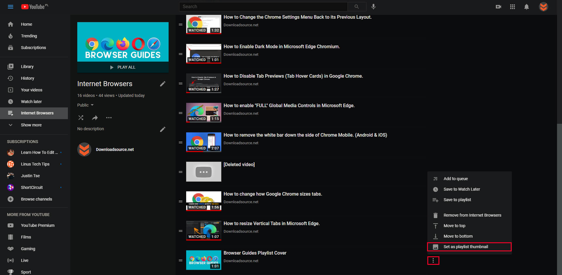Open History in the sidebar
Viewport: 562px width, 275px height.
(34, 78)
